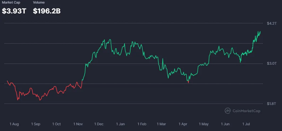Click the $4.2T y-axis label

pos(272,23)
